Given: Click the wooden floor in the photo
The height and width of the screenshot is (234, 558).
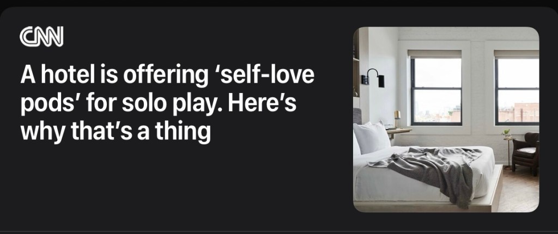Looking at the screenshot, I should click(519, 194).
